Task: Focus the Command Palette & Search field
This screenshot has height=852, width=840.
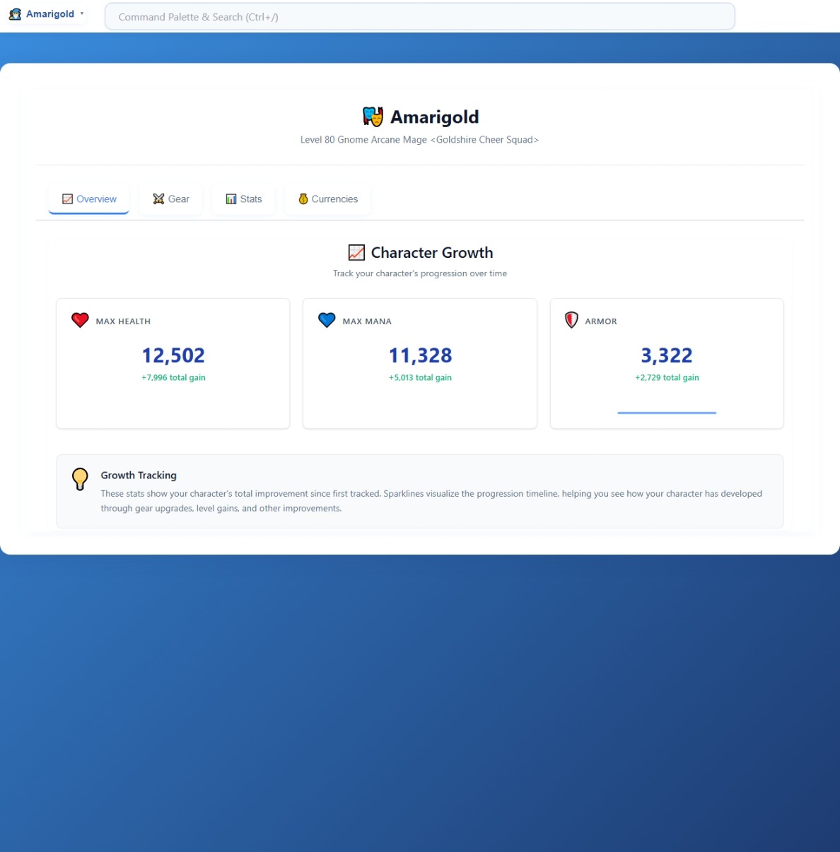Action: coord(419,17)
